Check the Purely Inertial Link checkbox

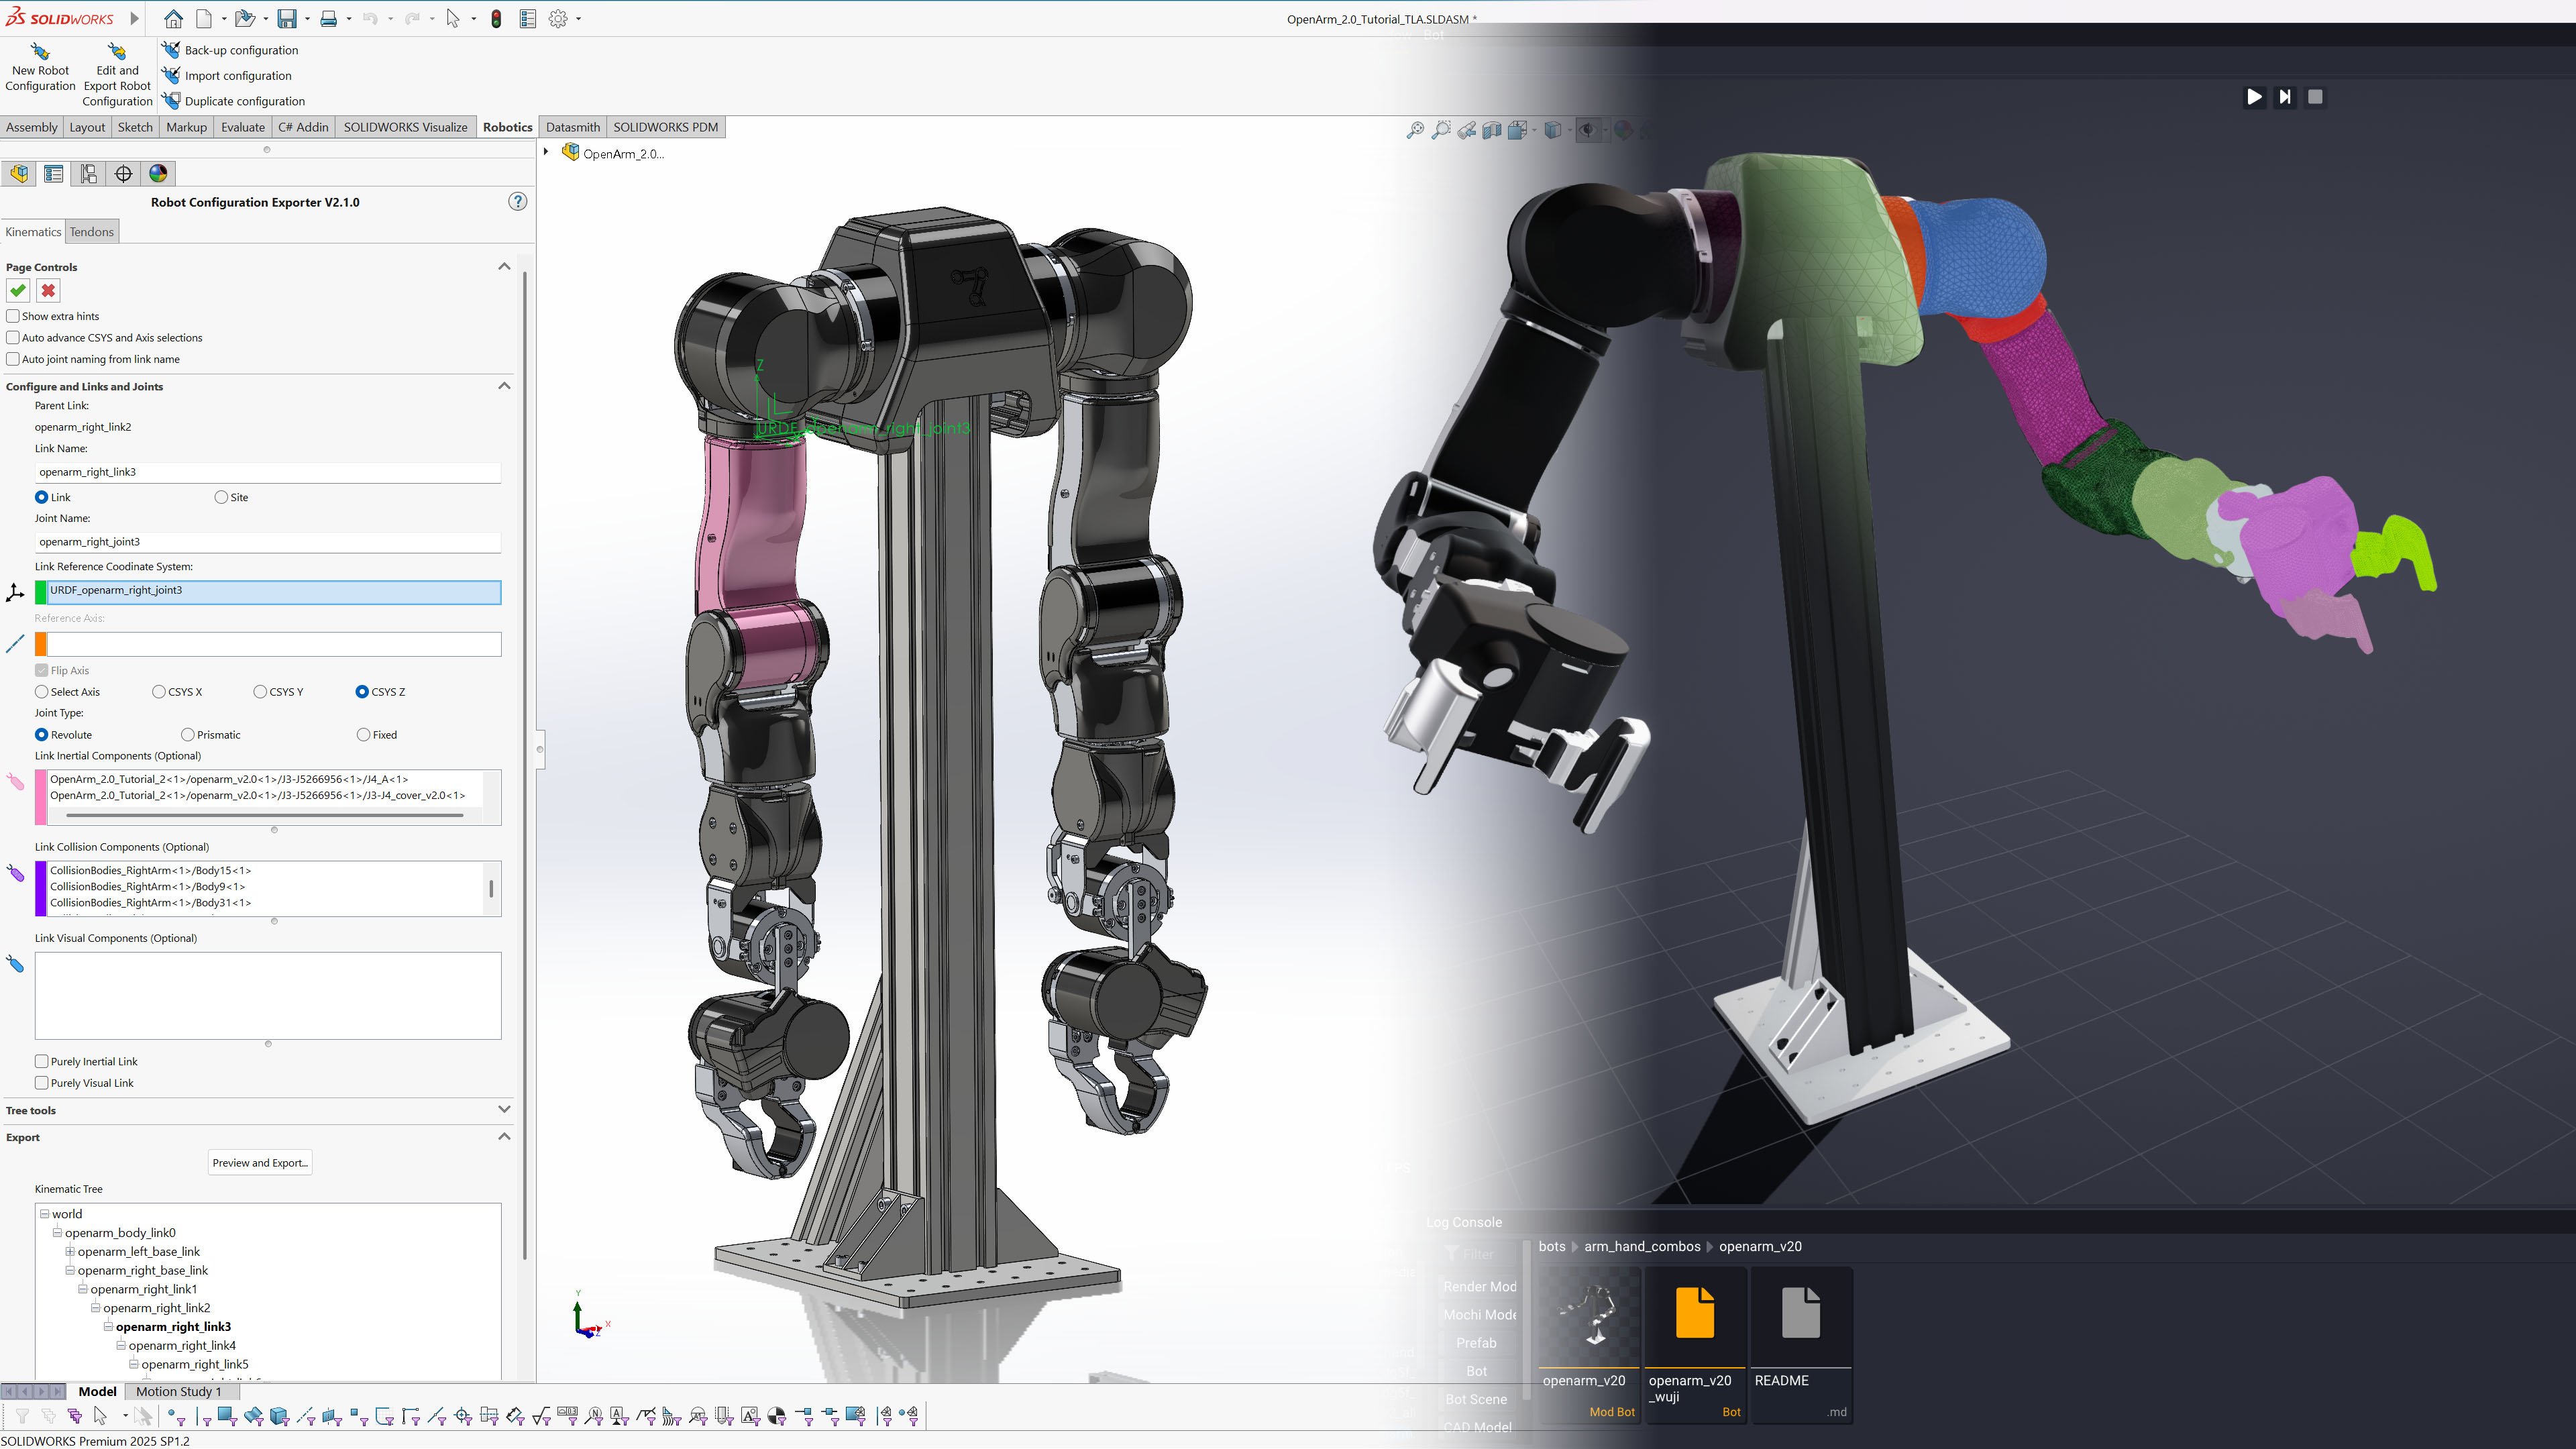coord(42,1062)
